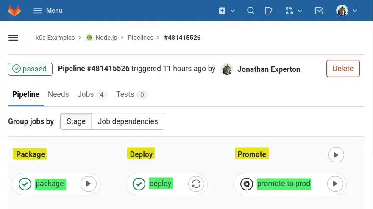Screen dimensions: 373x209
Task: Click pipeline #481415526 breadcrumb
Action: (182, 38)
